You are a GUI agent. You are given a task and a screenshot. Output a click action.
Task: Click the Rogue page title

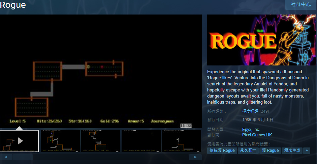tap(13, 5)
